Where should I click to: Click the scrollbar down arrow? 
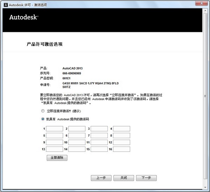coord(205,187)
